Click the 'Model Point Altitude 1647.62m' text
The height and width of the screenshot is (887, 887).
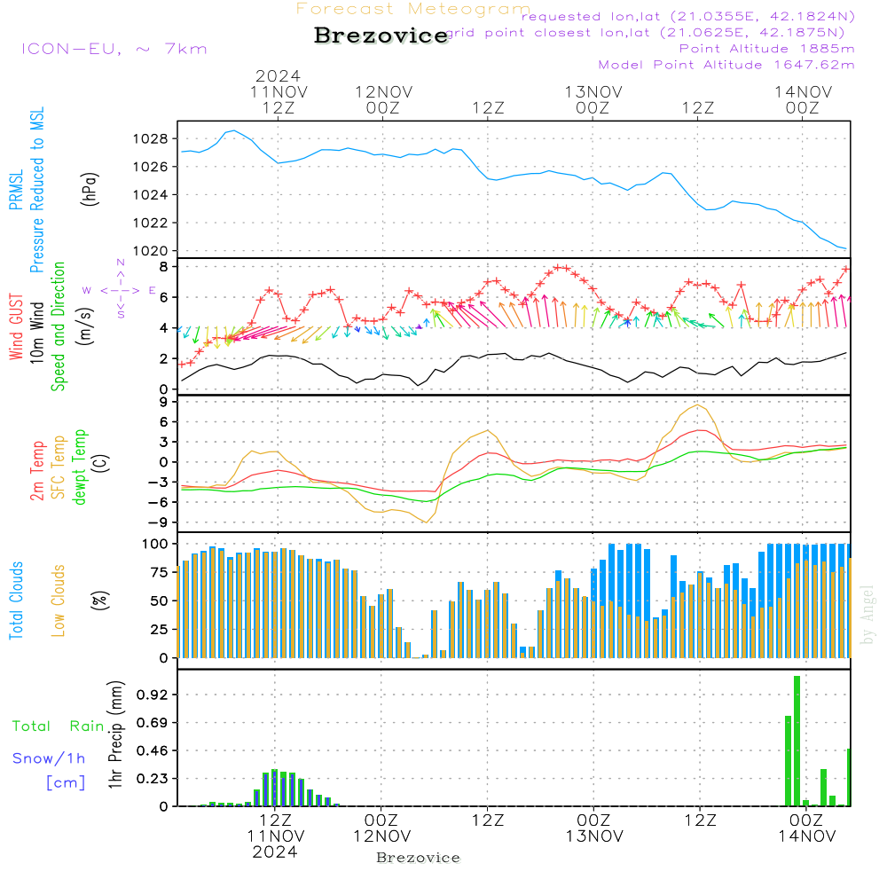(x=726, y=65)
